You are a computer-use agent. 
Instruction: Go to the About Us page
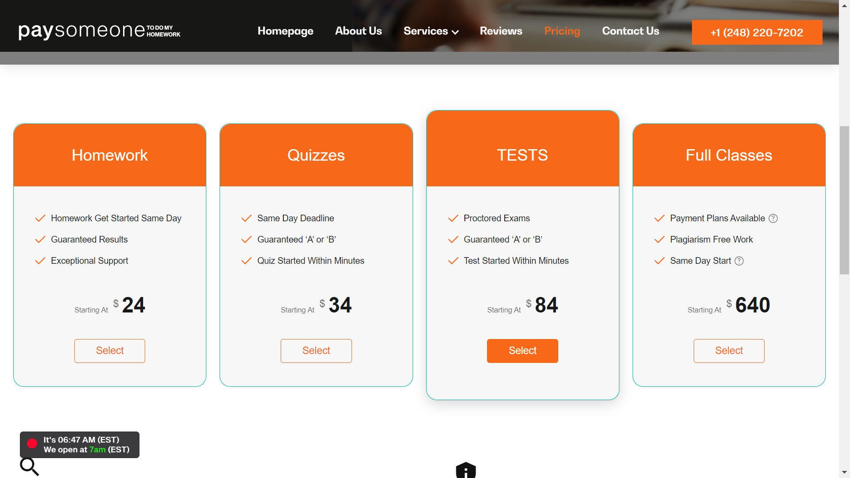pyautogui.click(x=358, y=31)
